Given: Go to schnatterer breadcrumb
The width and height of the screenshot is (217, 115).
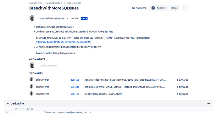Looking at the screenshot, I should tap(36, 3).
